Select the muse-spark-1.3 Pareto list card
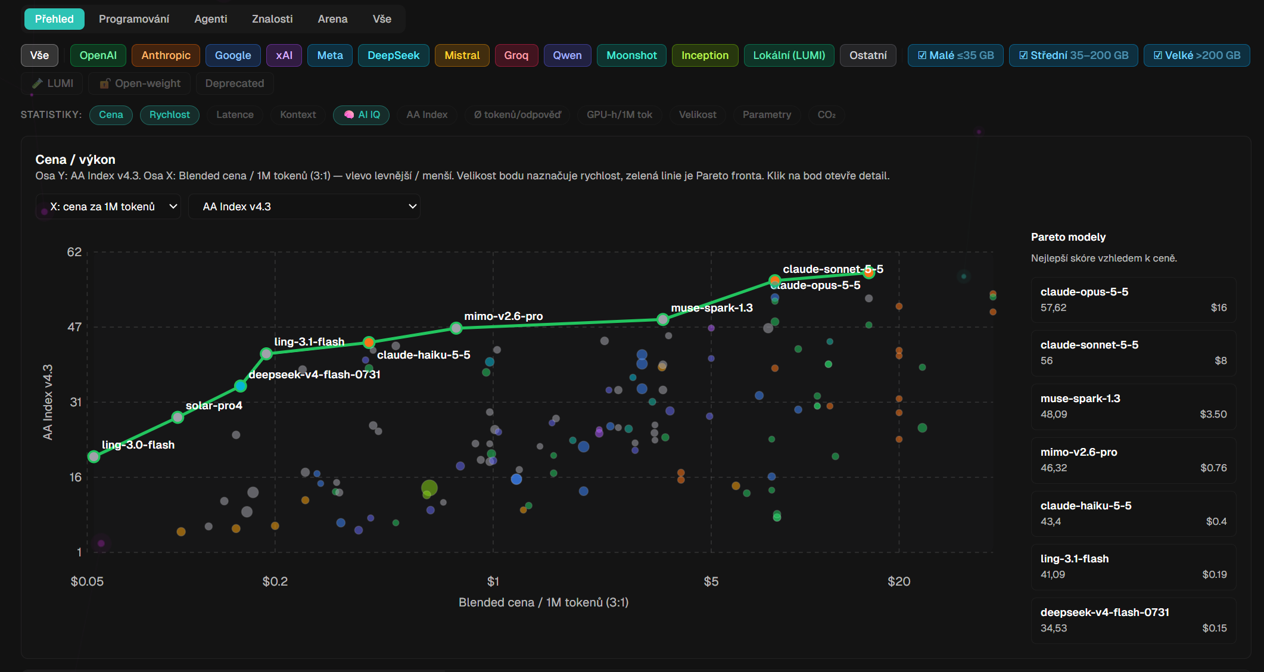This screenshot has width=1264, height=672. pyautogui.click(x=1134, y=406)
